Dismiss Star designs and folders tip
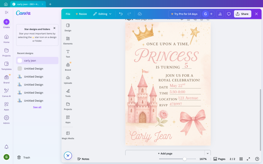This screenshot has height=164, width=263. click(54, 28)
